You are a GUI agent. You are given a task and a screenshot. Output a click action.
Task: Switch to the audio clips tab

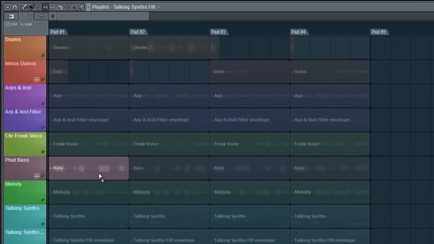[11, 16]
